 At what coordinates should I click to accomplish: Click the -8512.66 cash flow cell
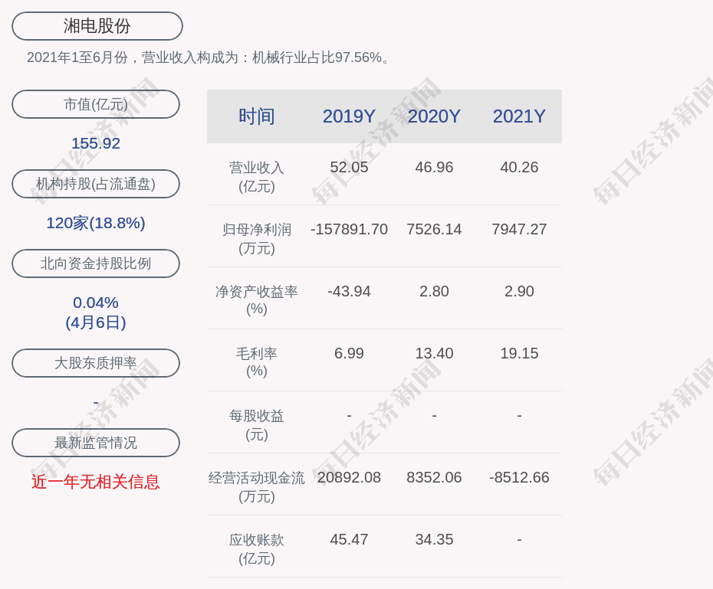[519, 477]
